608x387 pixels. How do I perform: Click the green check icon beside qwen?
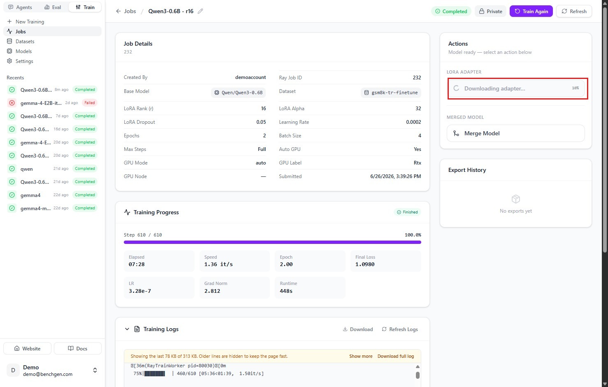coord(12,169)
